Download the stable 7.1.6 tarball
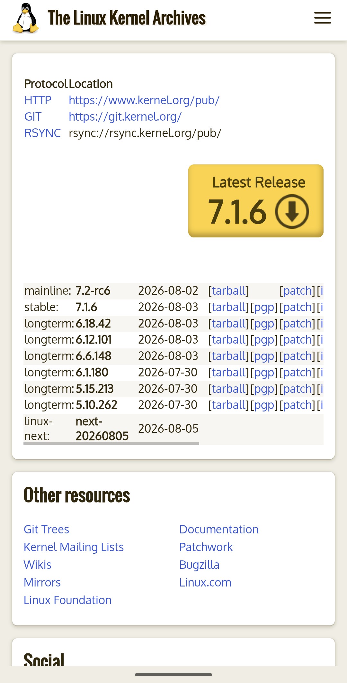Image resolution: width=347 pixels, height=683 pixels. pos(228,307)
